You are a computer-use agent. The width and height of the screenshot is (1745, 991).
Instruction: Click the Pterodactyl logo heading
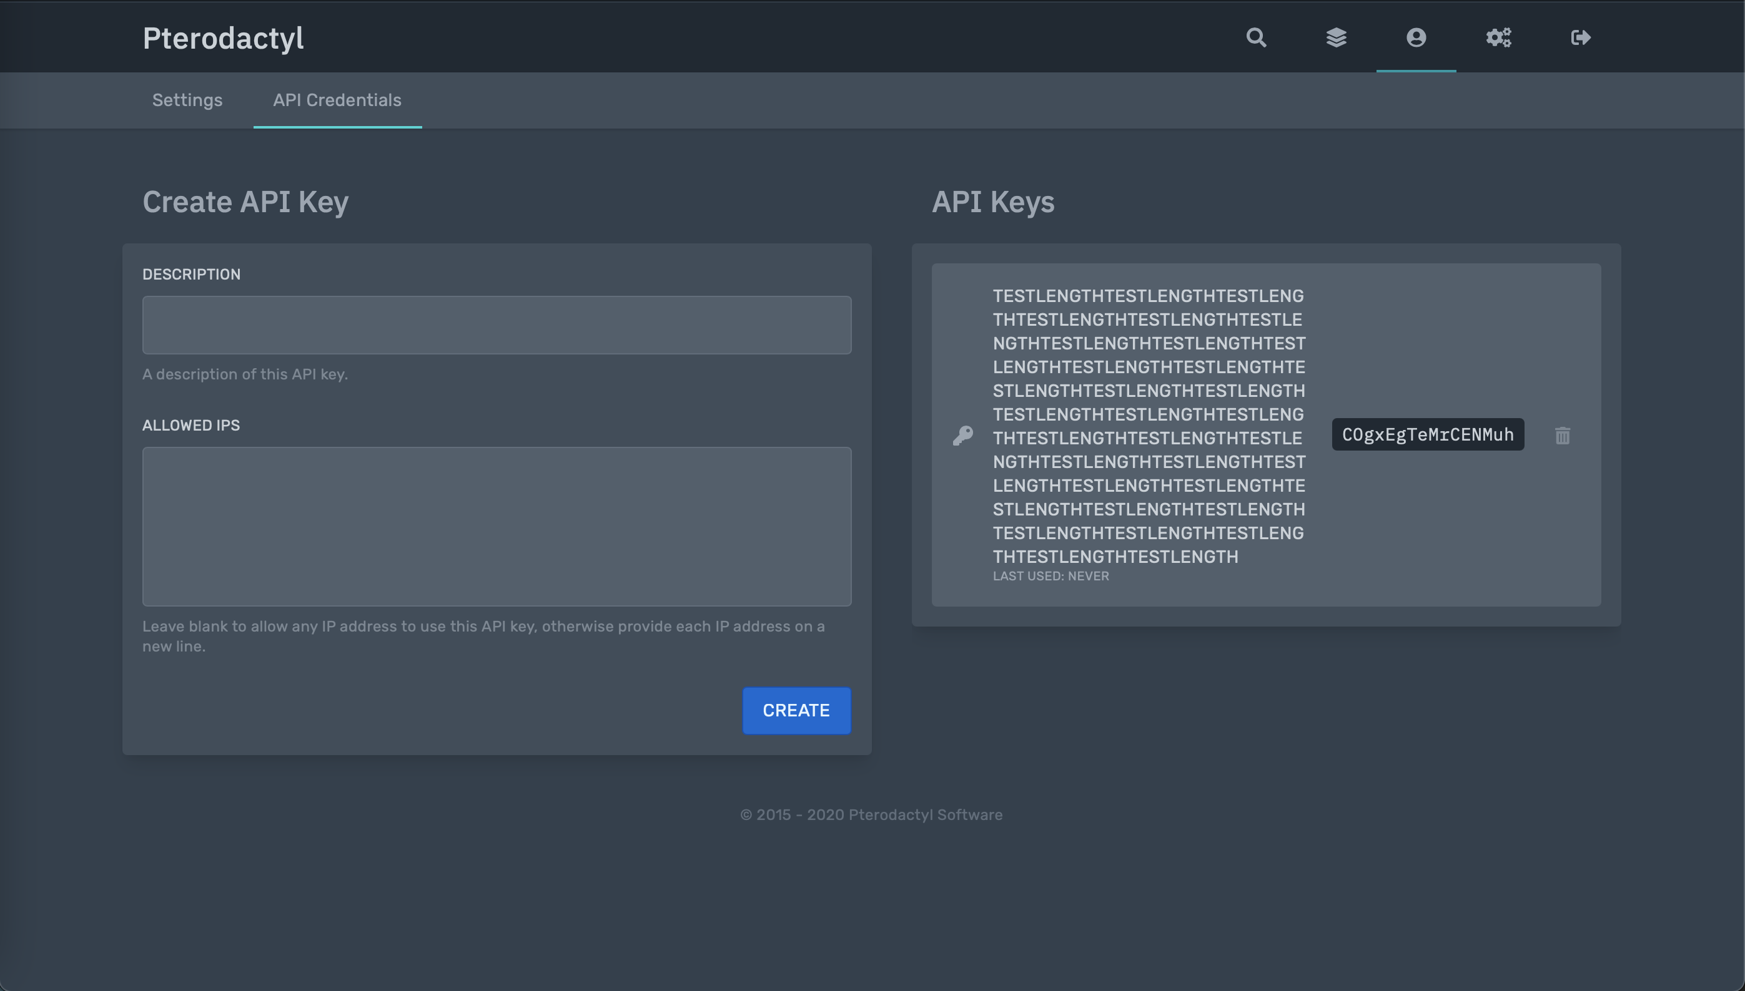coord(224,39)
